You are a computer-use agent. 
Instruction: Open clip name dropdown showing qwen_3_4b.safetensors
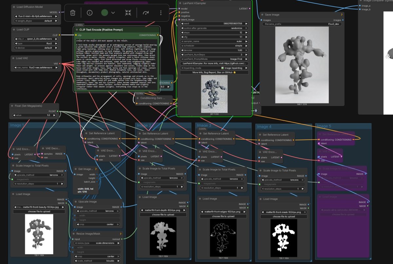point(36,39)
